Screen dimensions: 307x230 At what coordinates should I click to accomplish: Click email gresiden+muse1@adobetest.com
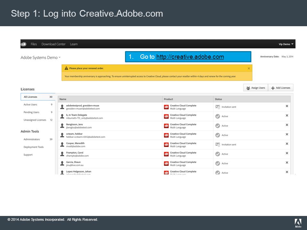83,109
